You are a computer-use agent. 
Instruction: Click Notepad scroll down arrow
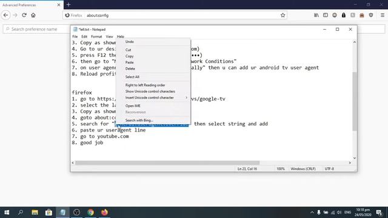coord(354,158)
